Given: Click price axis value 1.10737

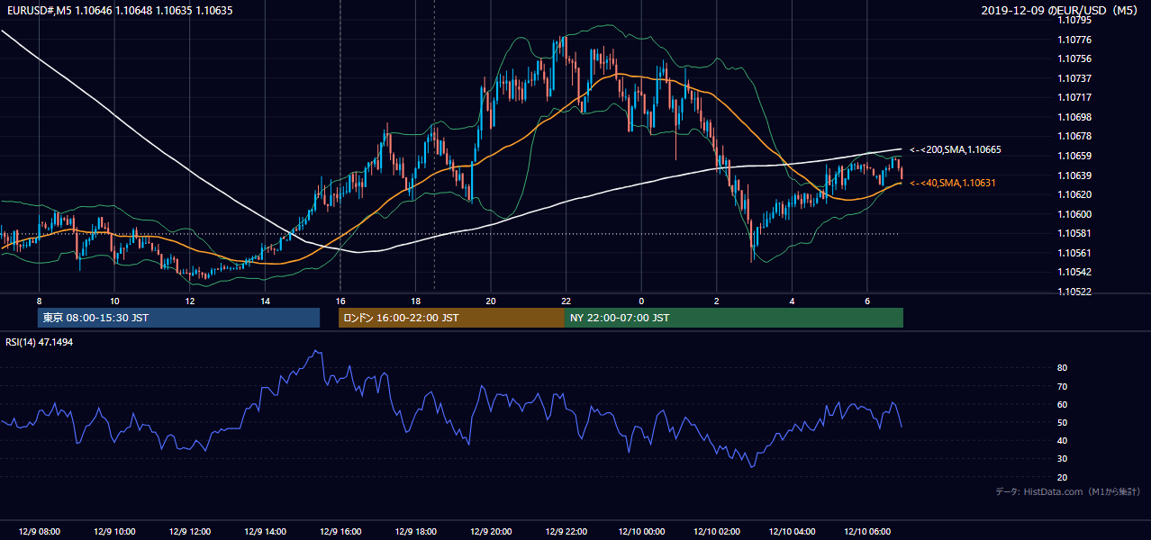Looking at the screenshot, I should (1074, 78).
